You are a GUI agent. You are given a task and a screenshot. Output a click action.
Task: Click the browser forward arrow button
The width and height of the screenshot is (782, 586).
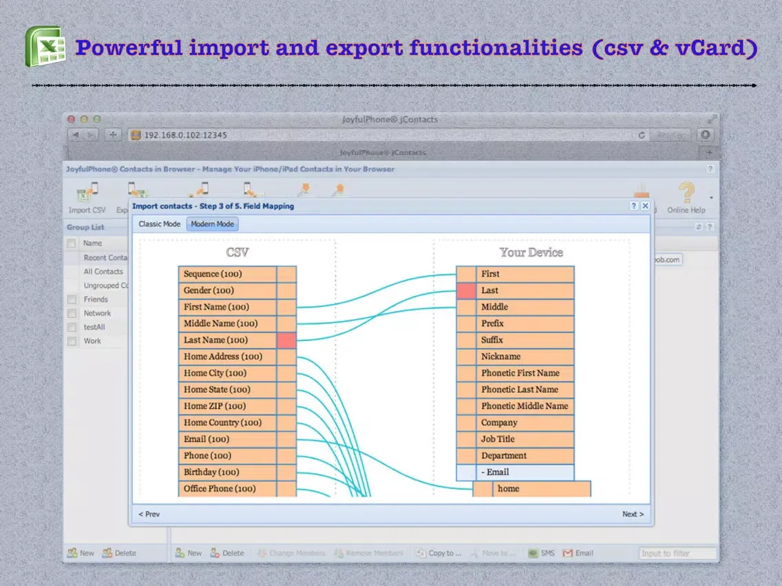pyautogui.click(x=92, y=135)
